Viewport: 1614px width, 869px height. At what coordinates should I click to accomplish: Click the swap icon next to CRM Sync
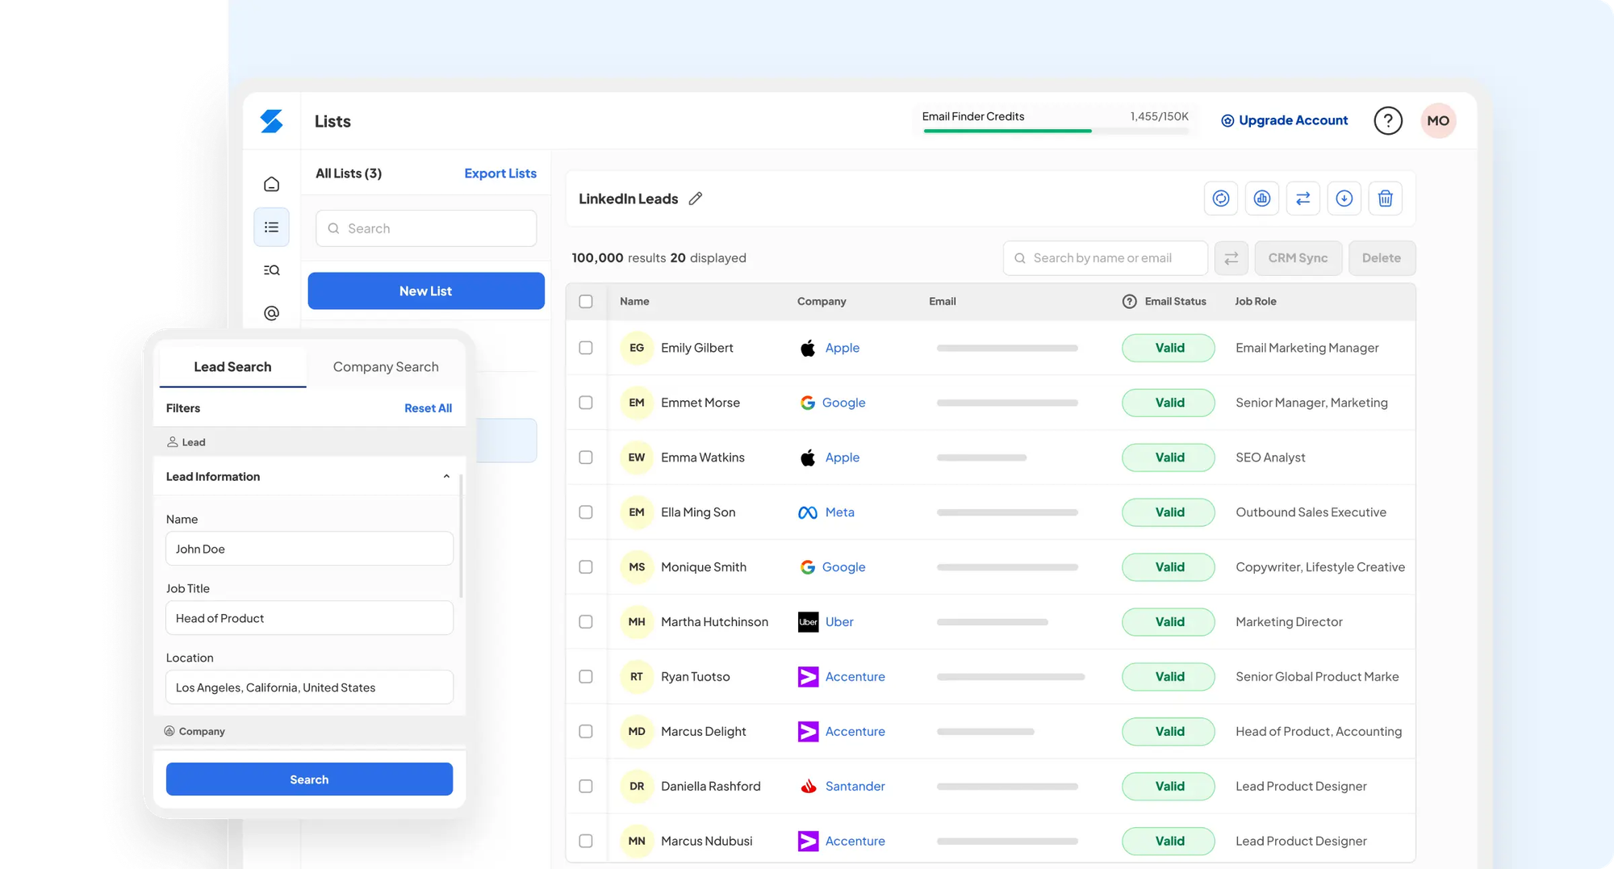click(1231, 258)
